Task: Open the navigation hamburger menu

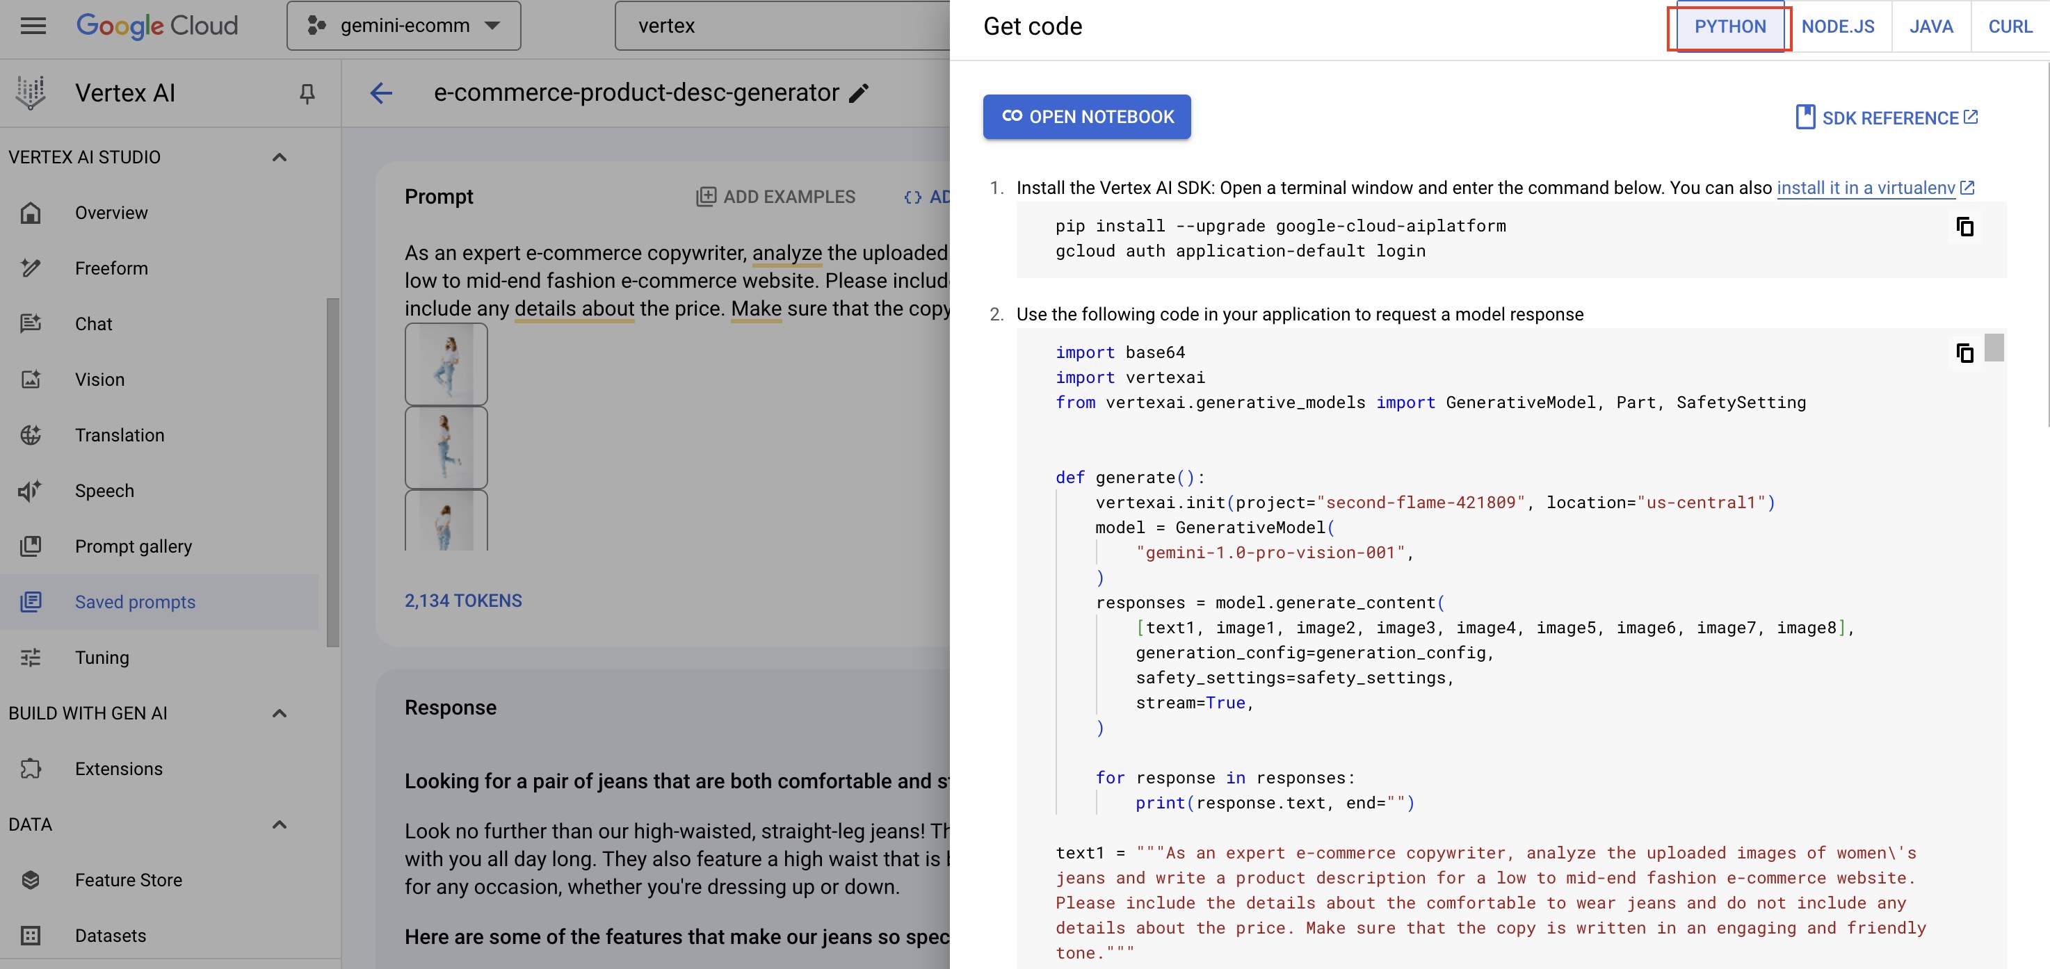Action: pyautogui.click(x=33, y=26)
